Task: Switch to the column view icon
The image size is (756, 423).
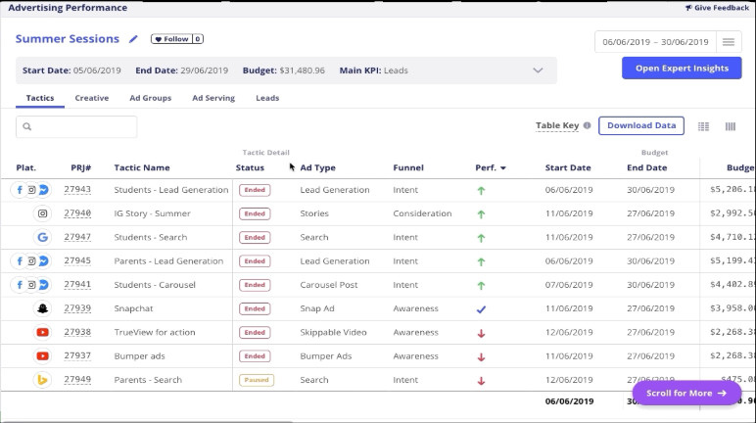Action: coord(731,126)
